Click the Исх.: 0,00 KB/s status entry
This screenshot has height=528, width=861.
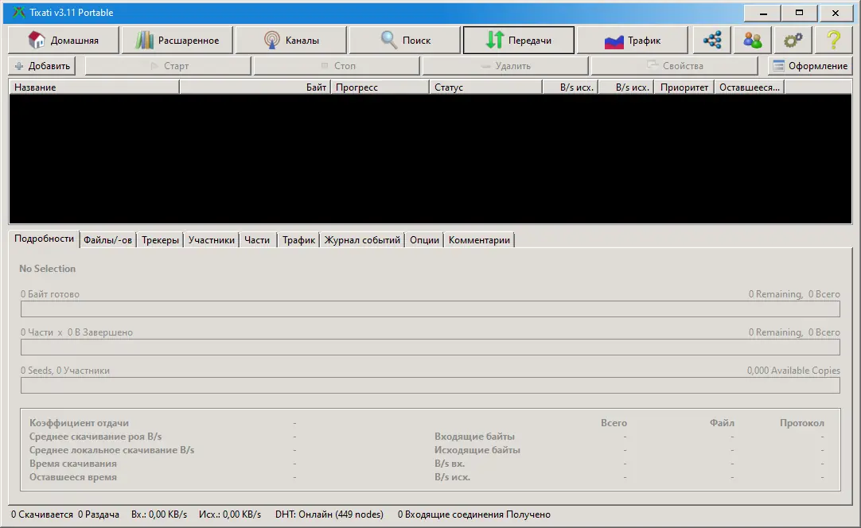(x=229, y=514)
